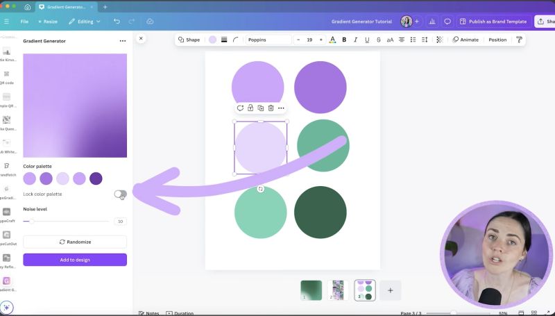Open the line spacing icon
This screenshot has height=316, width=555.
[x=425, y=40]
